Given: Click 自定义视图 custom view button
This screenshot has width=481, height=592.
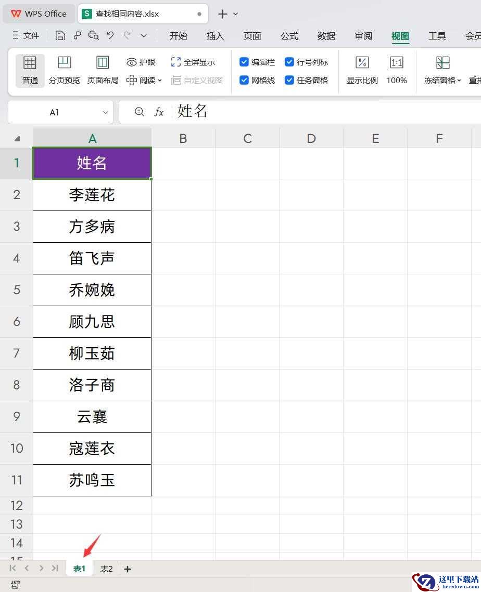Looking at the screenshot, I should click(197, 80).
